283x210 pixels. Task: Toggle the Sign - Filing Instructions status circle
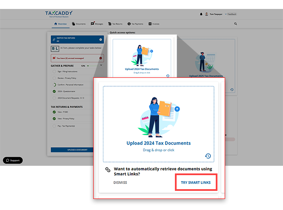pos(54,71)
